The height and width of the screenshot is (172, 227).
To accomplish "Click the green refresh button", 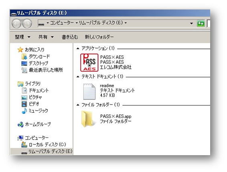I will 201,23.
